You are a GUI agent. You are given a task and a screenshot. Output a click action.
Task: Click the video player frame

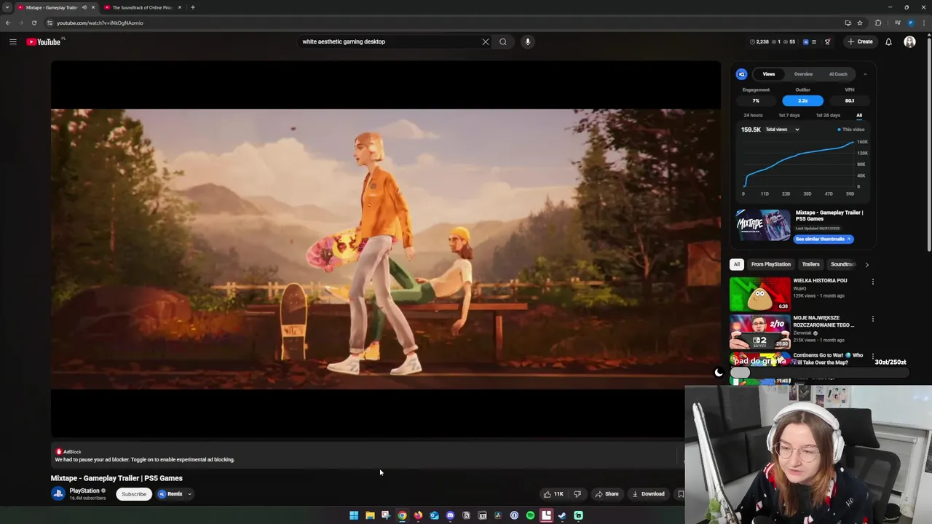point(386,249)
